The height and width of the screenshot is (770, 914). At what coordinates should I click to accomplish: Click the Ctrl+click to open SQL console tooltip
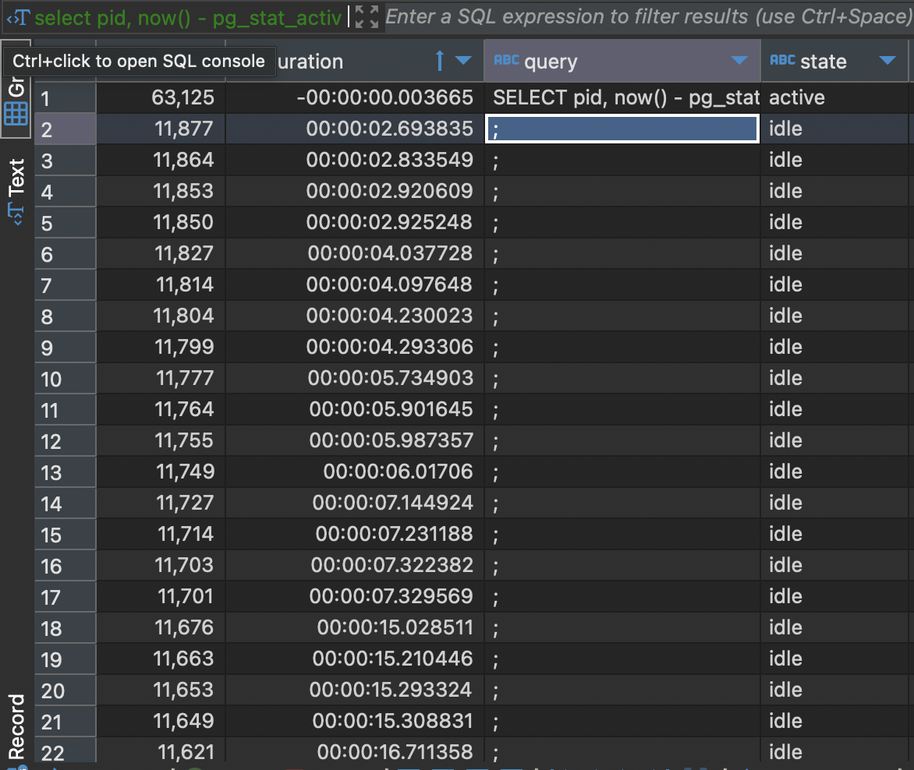139,61
